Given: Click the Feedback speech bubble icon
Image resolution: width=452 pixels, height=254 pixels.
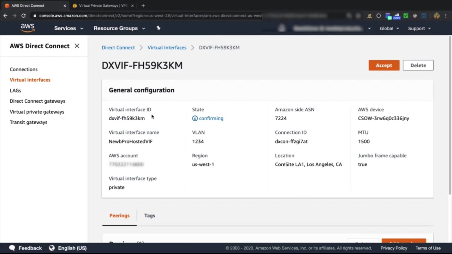Looking at the screenshot, I should click(12, 248).
